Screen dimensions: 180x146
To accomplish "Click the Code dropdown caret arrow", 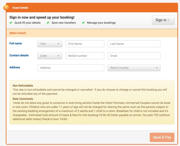I will (58, 56).
